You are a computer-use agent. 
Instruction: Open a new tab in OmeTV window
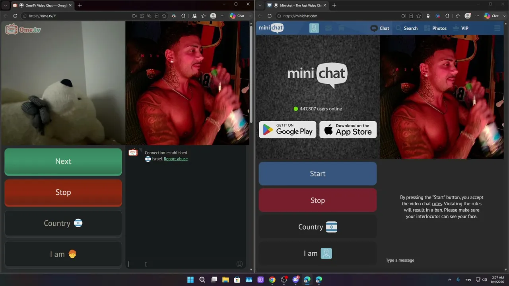80,5
